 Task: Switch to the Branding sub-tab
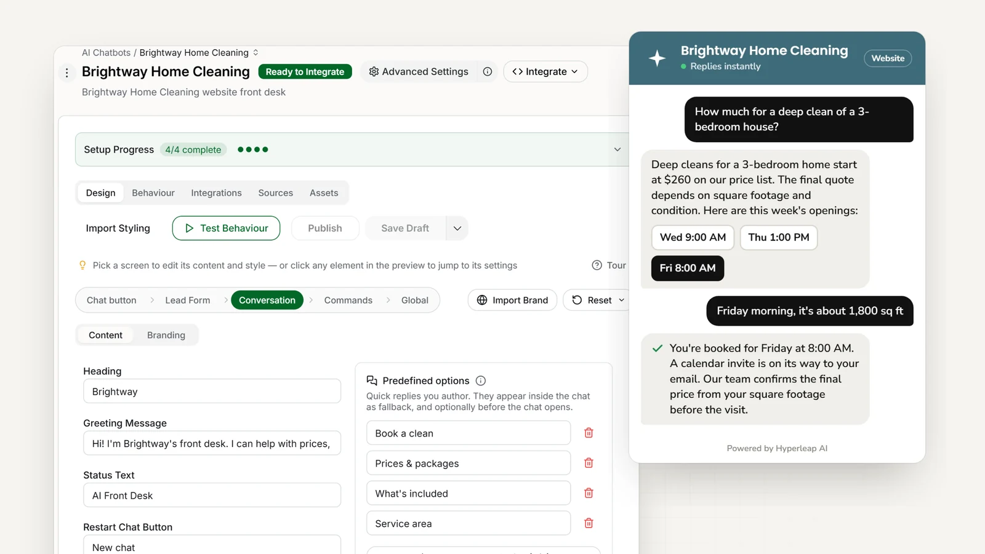pyautogui.click(x=166, y=335)
